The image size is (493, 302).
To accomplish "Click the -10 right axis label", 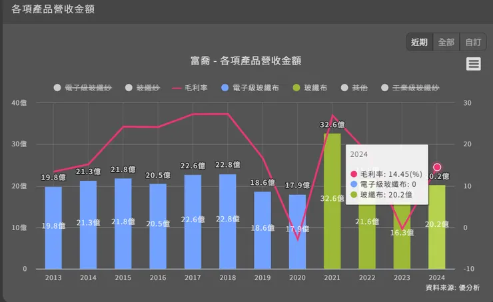I will (x=468, y=269).
